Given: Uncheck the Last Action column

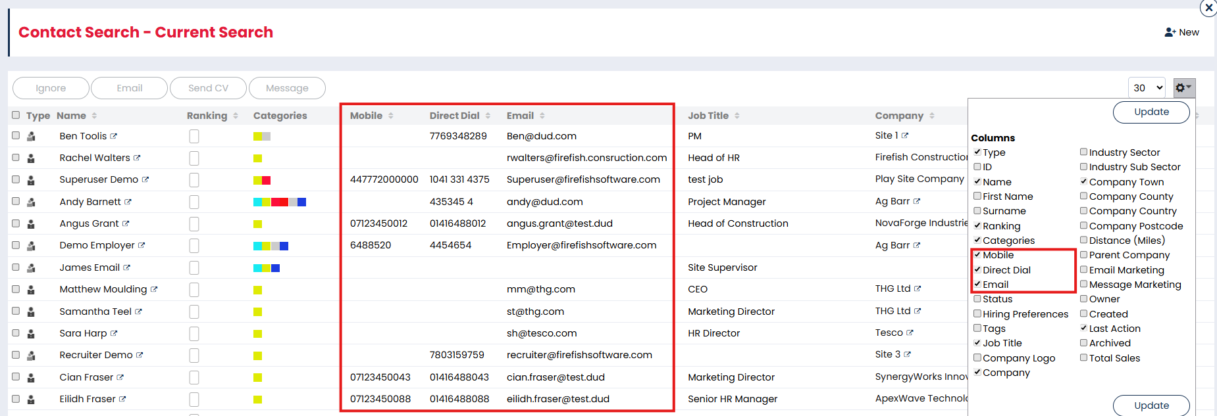Looking at the screenshot, I should point(1083,328).
